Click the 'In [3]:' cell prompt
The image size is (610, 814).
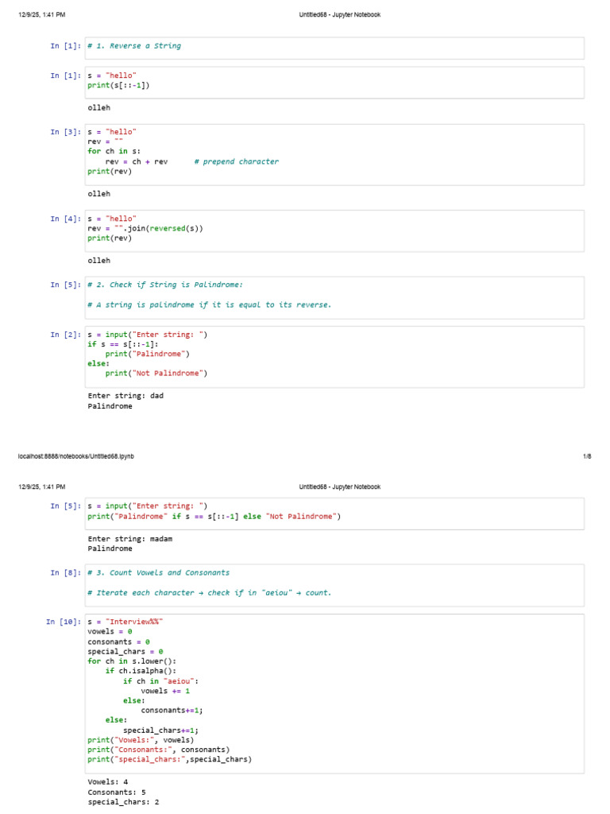[x=65, y=132]
